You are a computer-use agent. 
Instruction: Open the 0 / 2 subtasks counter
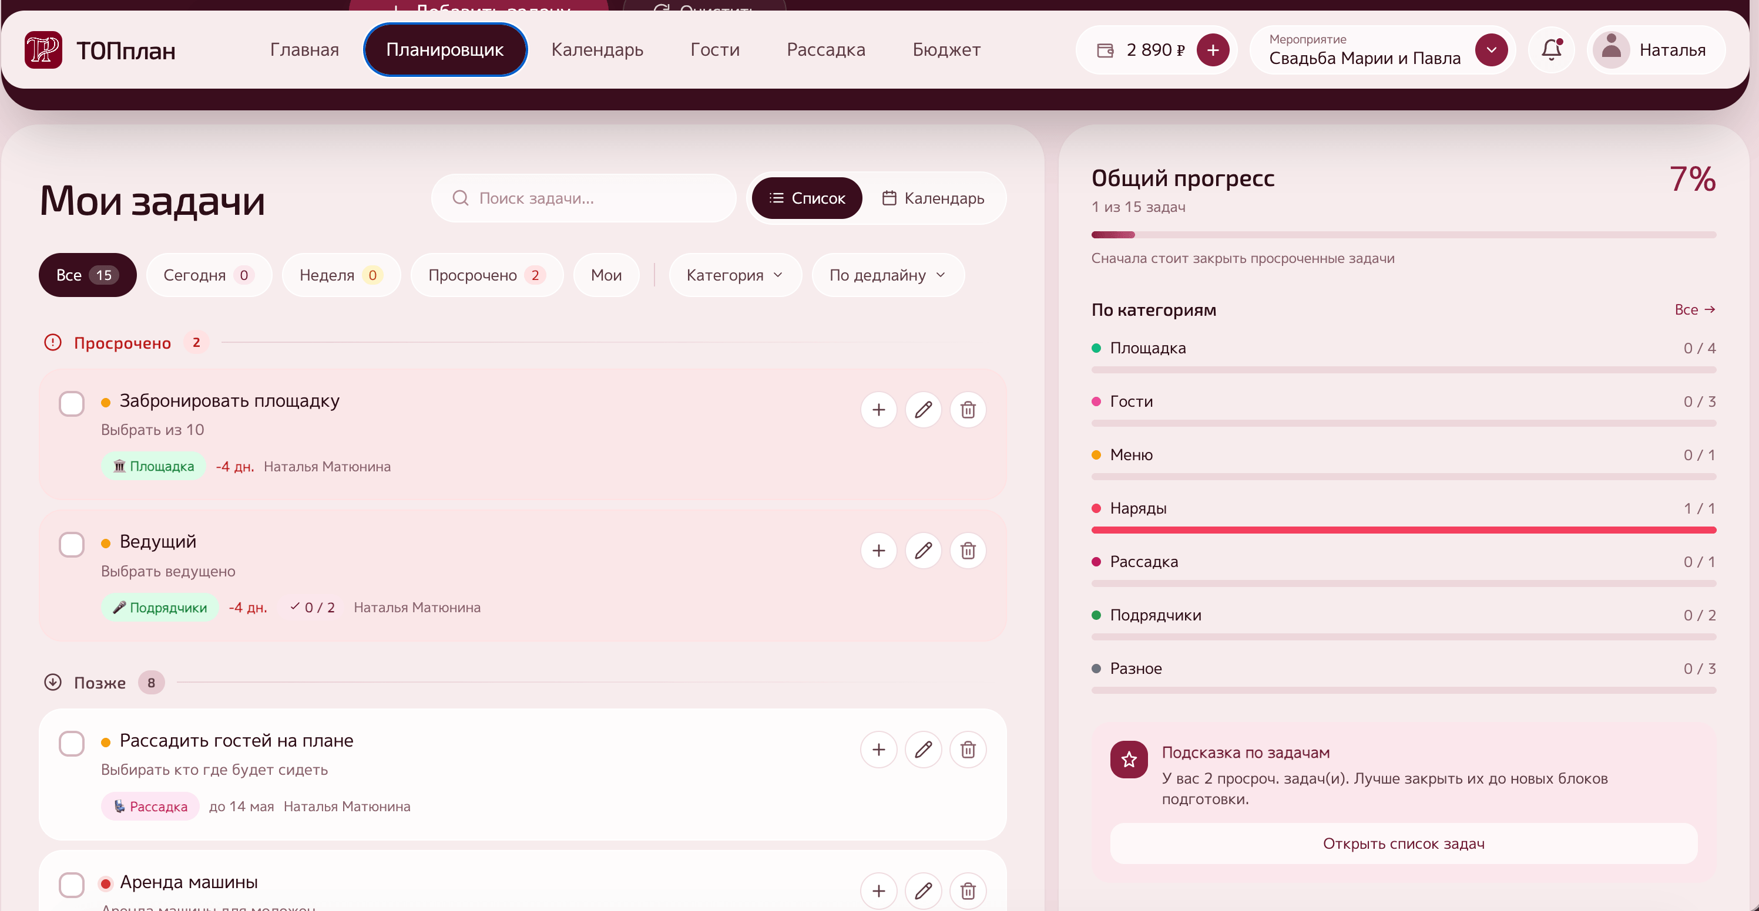pos(313,608)
